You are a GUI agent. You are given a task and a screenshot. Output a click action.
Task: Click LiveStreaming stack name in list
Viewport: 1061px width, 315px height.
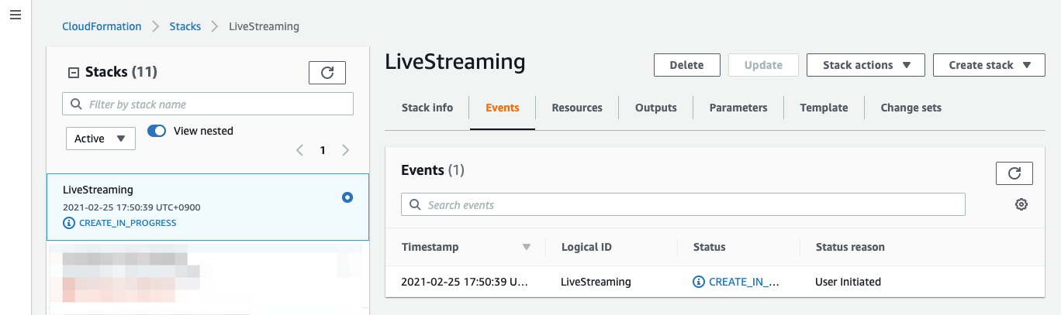98,190
